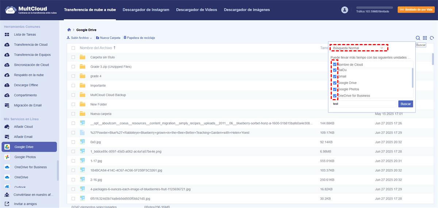
Task: Open the OneDrive service in sidebar
Action: [x=29, y=177]
